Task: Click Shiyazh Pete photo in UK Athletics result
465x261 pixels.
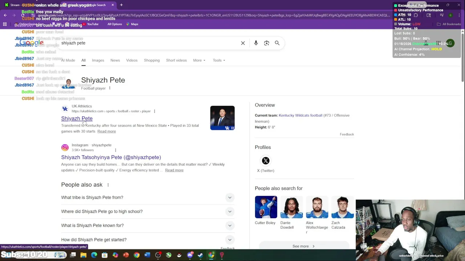Action: click(222, 118)
